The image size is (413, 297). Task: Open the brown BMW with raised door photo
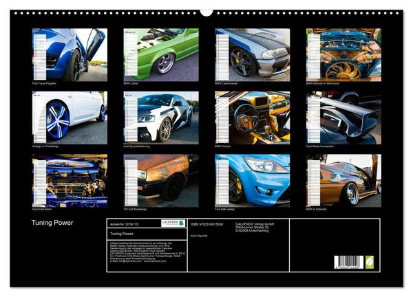[343, 181]
